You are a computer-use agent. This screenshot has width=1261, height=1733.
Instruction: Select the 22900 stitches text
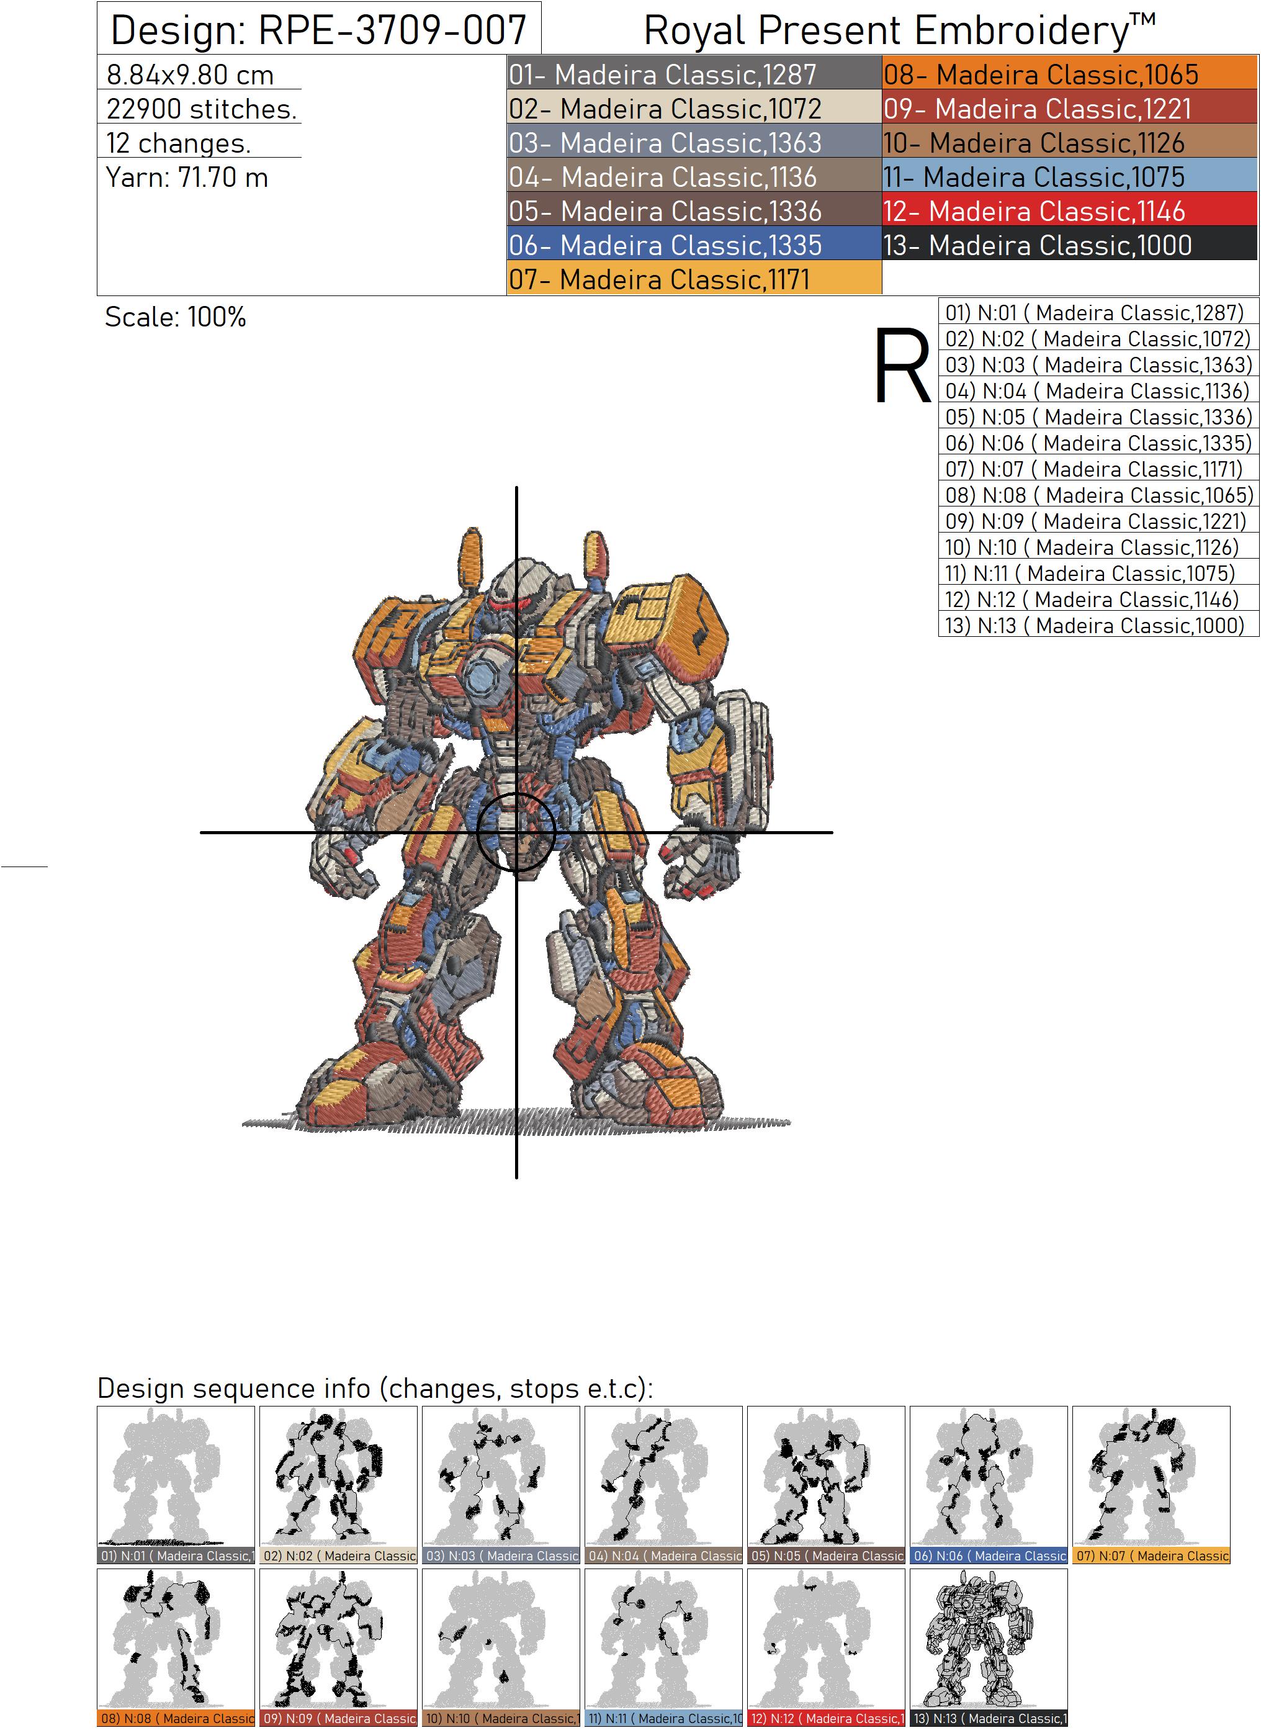(x=202, y=109)
